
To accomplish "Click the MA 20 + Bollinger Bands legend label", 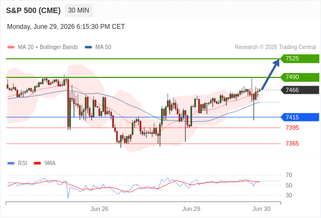I will [48, 47].
